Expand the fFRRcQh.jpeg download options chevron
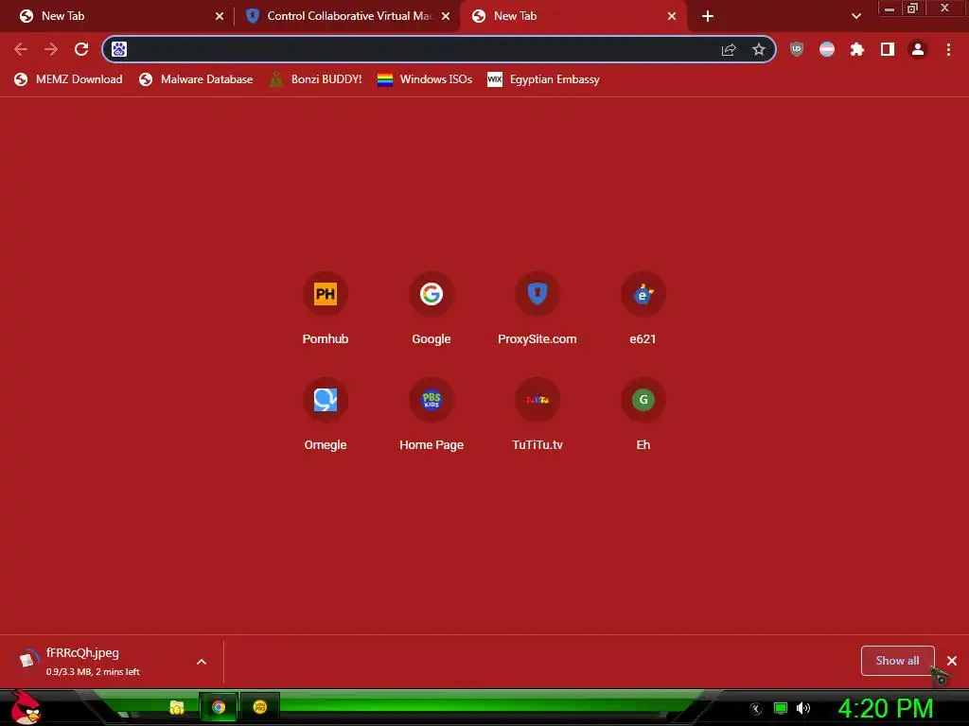 coord(202,661)
